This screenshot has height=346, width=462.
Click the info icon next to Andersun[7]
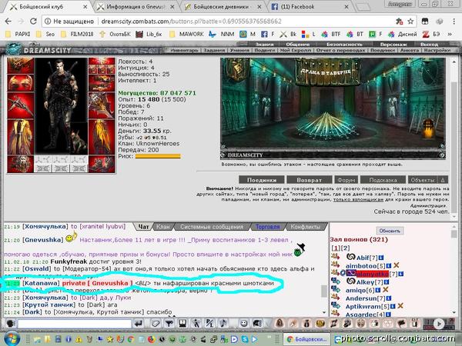point(389,298)
